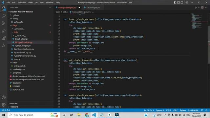Open entrypoint.sh file
The height and width of the screenshot is (118, 210).
click(20, 66)
